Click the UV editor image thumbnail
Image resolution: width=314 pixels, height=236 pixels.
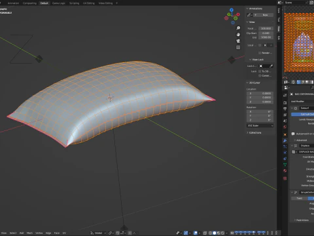[x=299, y=42]
